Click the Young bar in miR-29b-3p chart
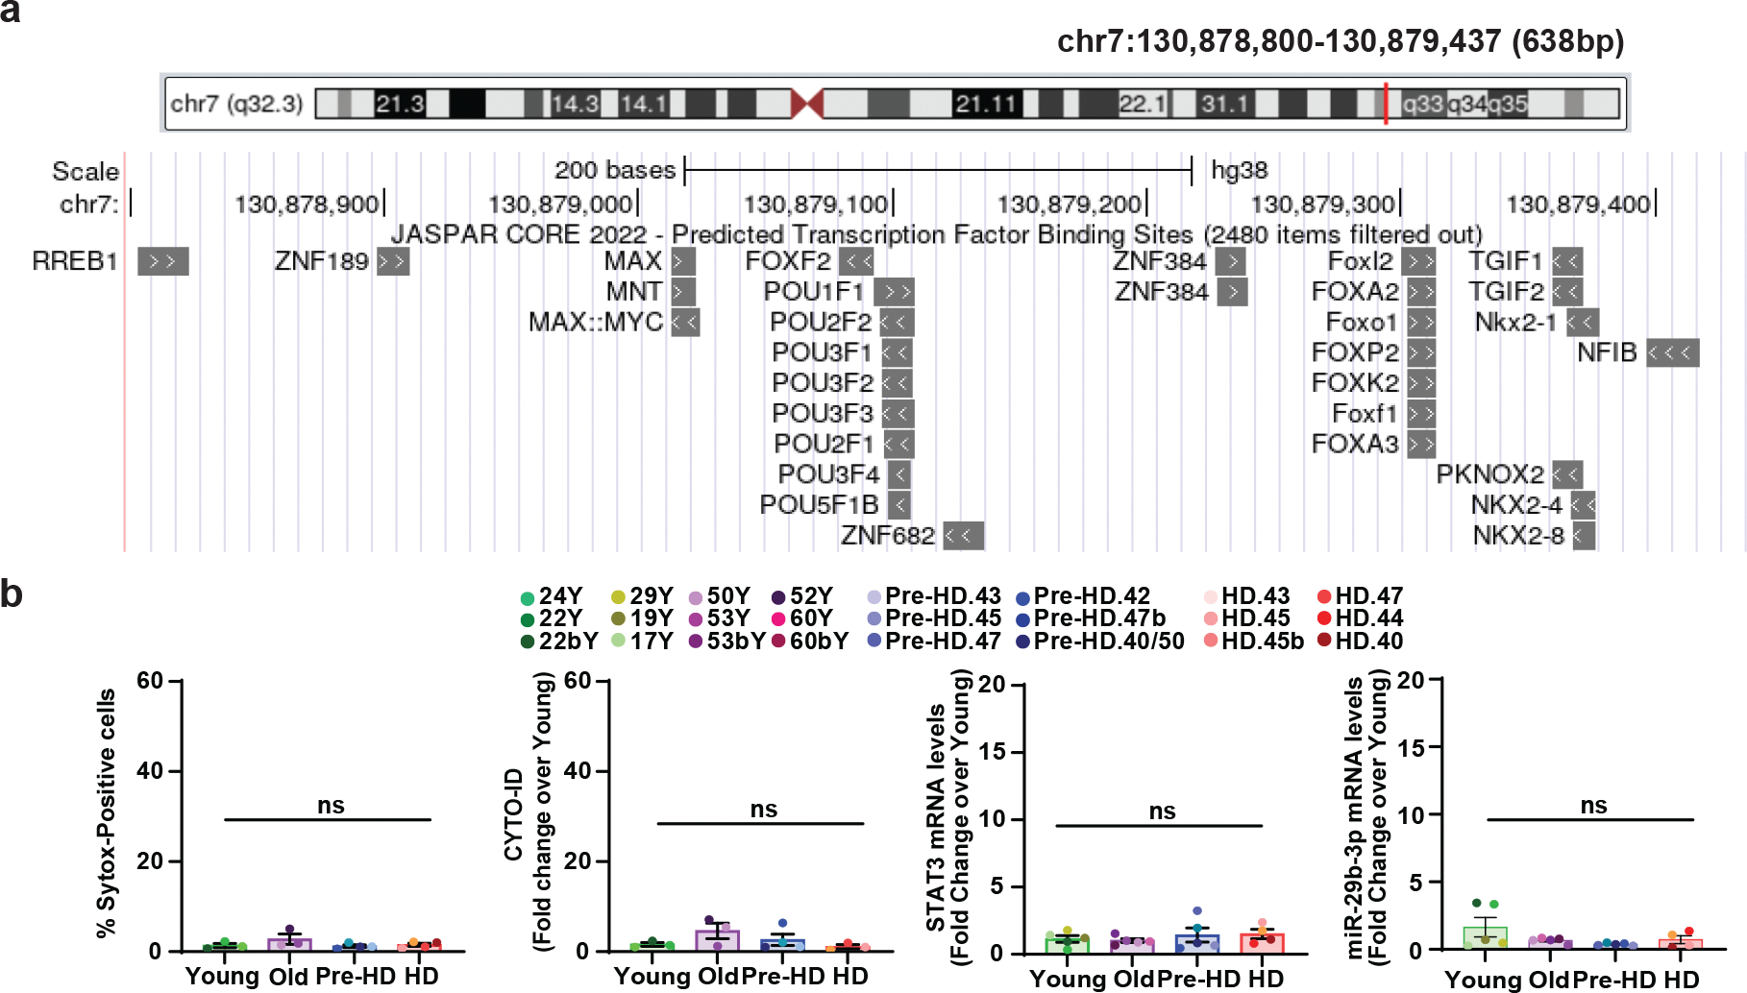This screenshot has width=1747, height=993. 1486,938
